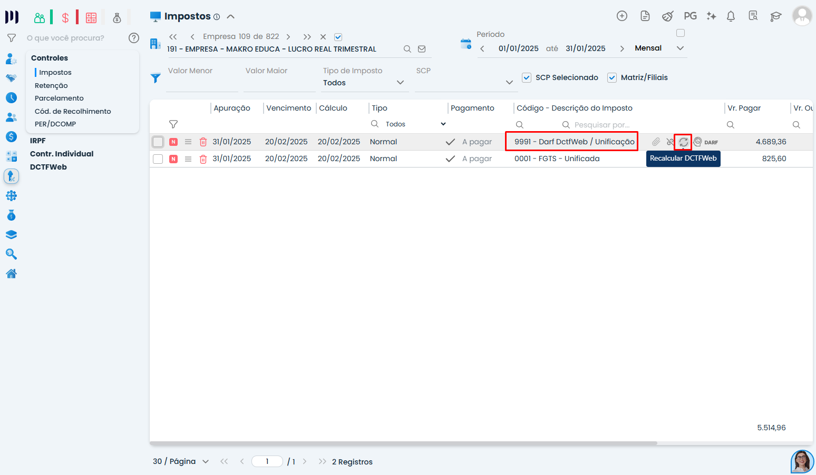Go to next company with the right arrow
The image size is (816, 475).
(288, 37)
